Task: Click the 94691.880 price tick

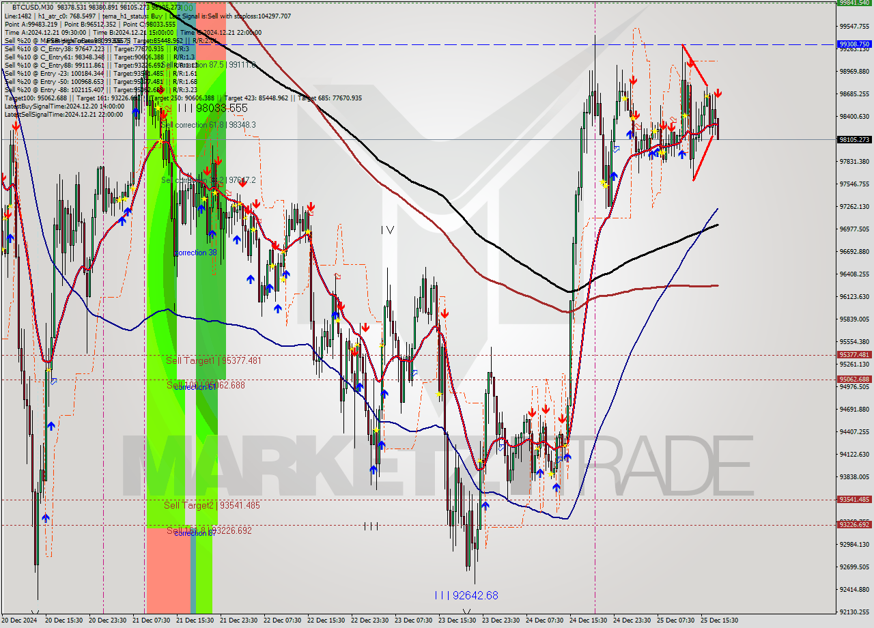Action: click(x=854, y=409)
